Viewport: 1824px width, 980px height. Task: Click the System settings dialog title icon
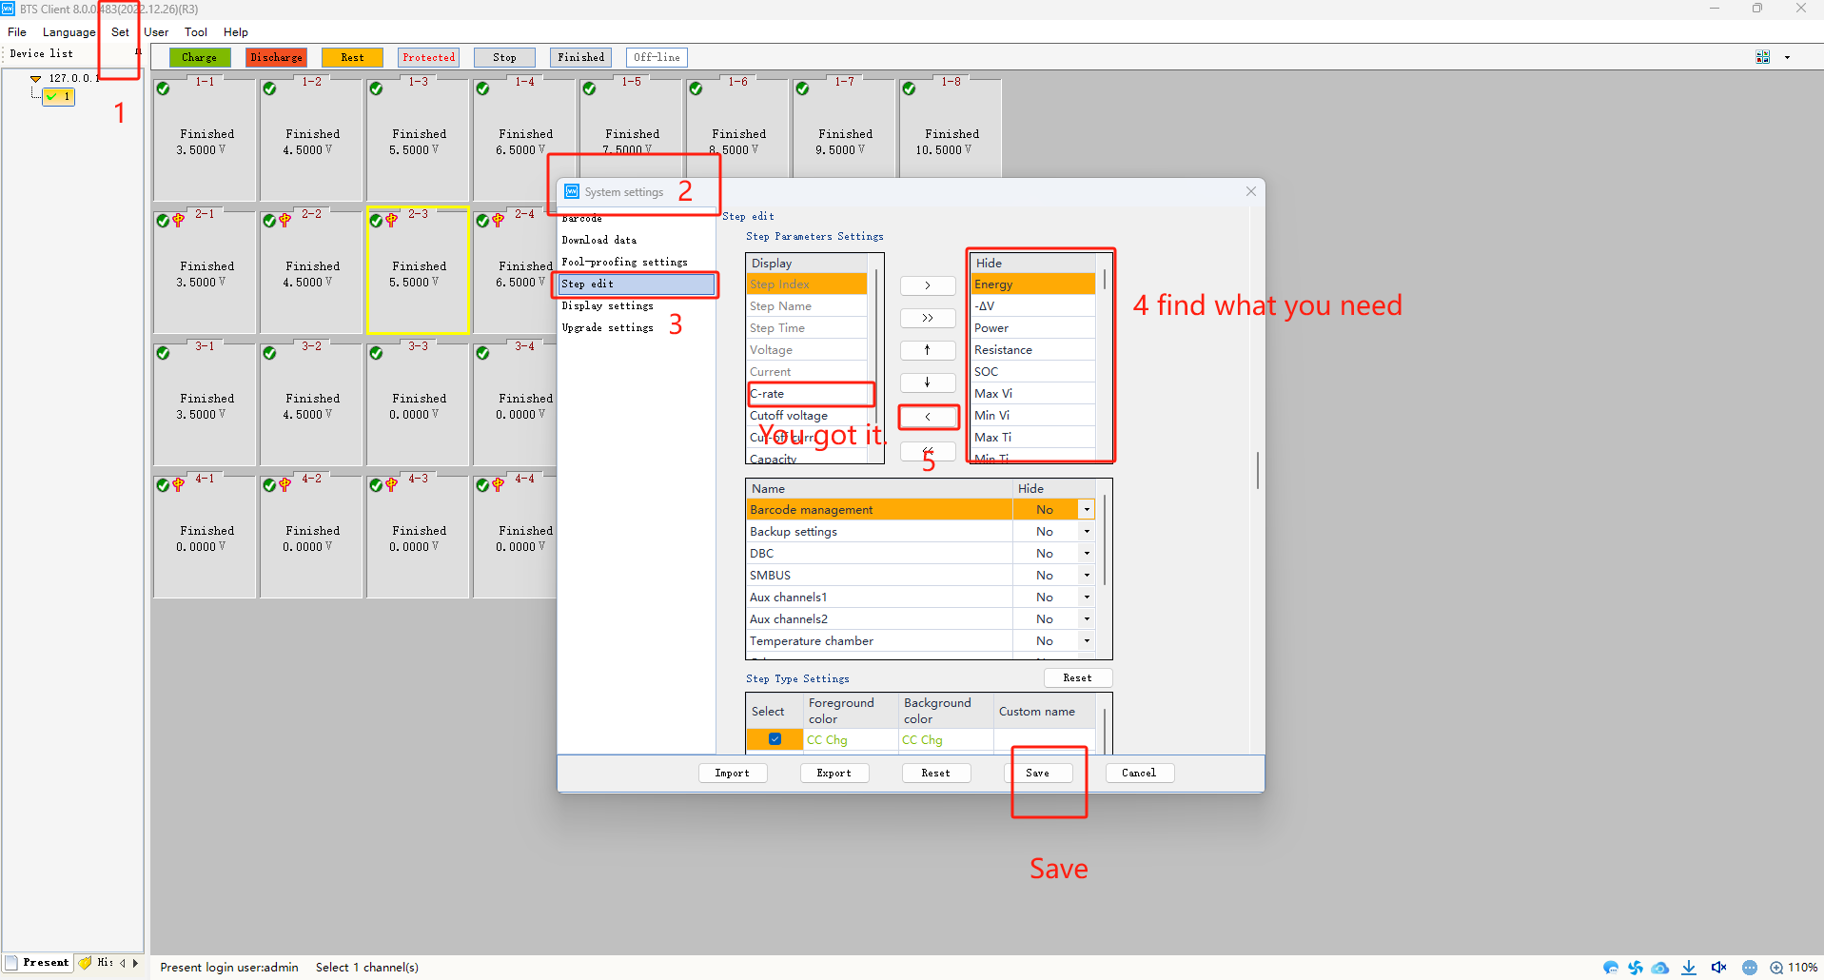[572, 191]
